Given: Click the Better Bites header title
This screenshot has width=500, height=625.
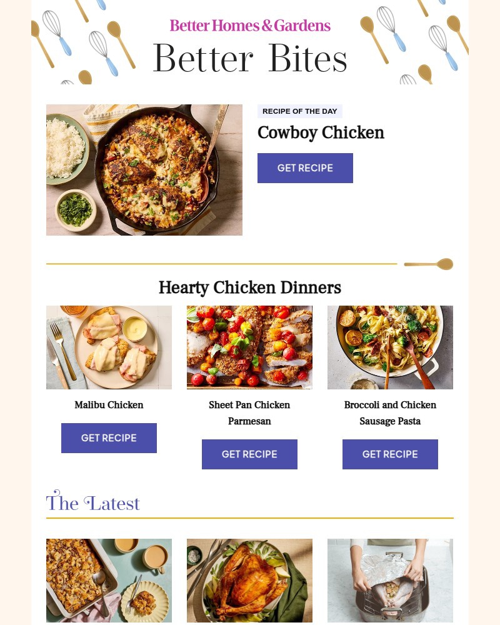Looking at the screenshot, I should click(250, 59).
